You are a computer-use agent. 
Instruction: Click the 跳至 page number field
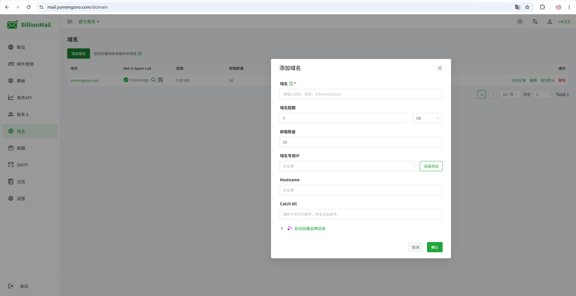542,95
